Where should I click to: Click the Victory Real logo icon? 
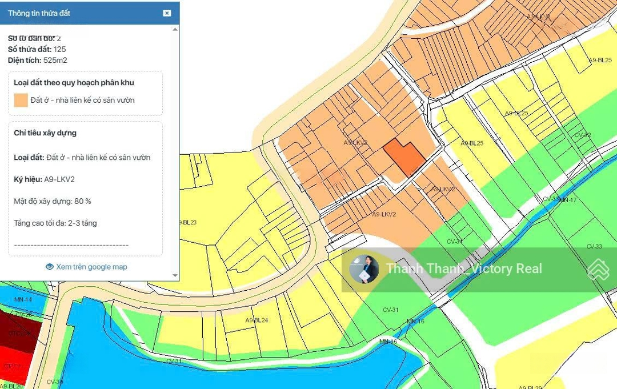pos(598,269)
